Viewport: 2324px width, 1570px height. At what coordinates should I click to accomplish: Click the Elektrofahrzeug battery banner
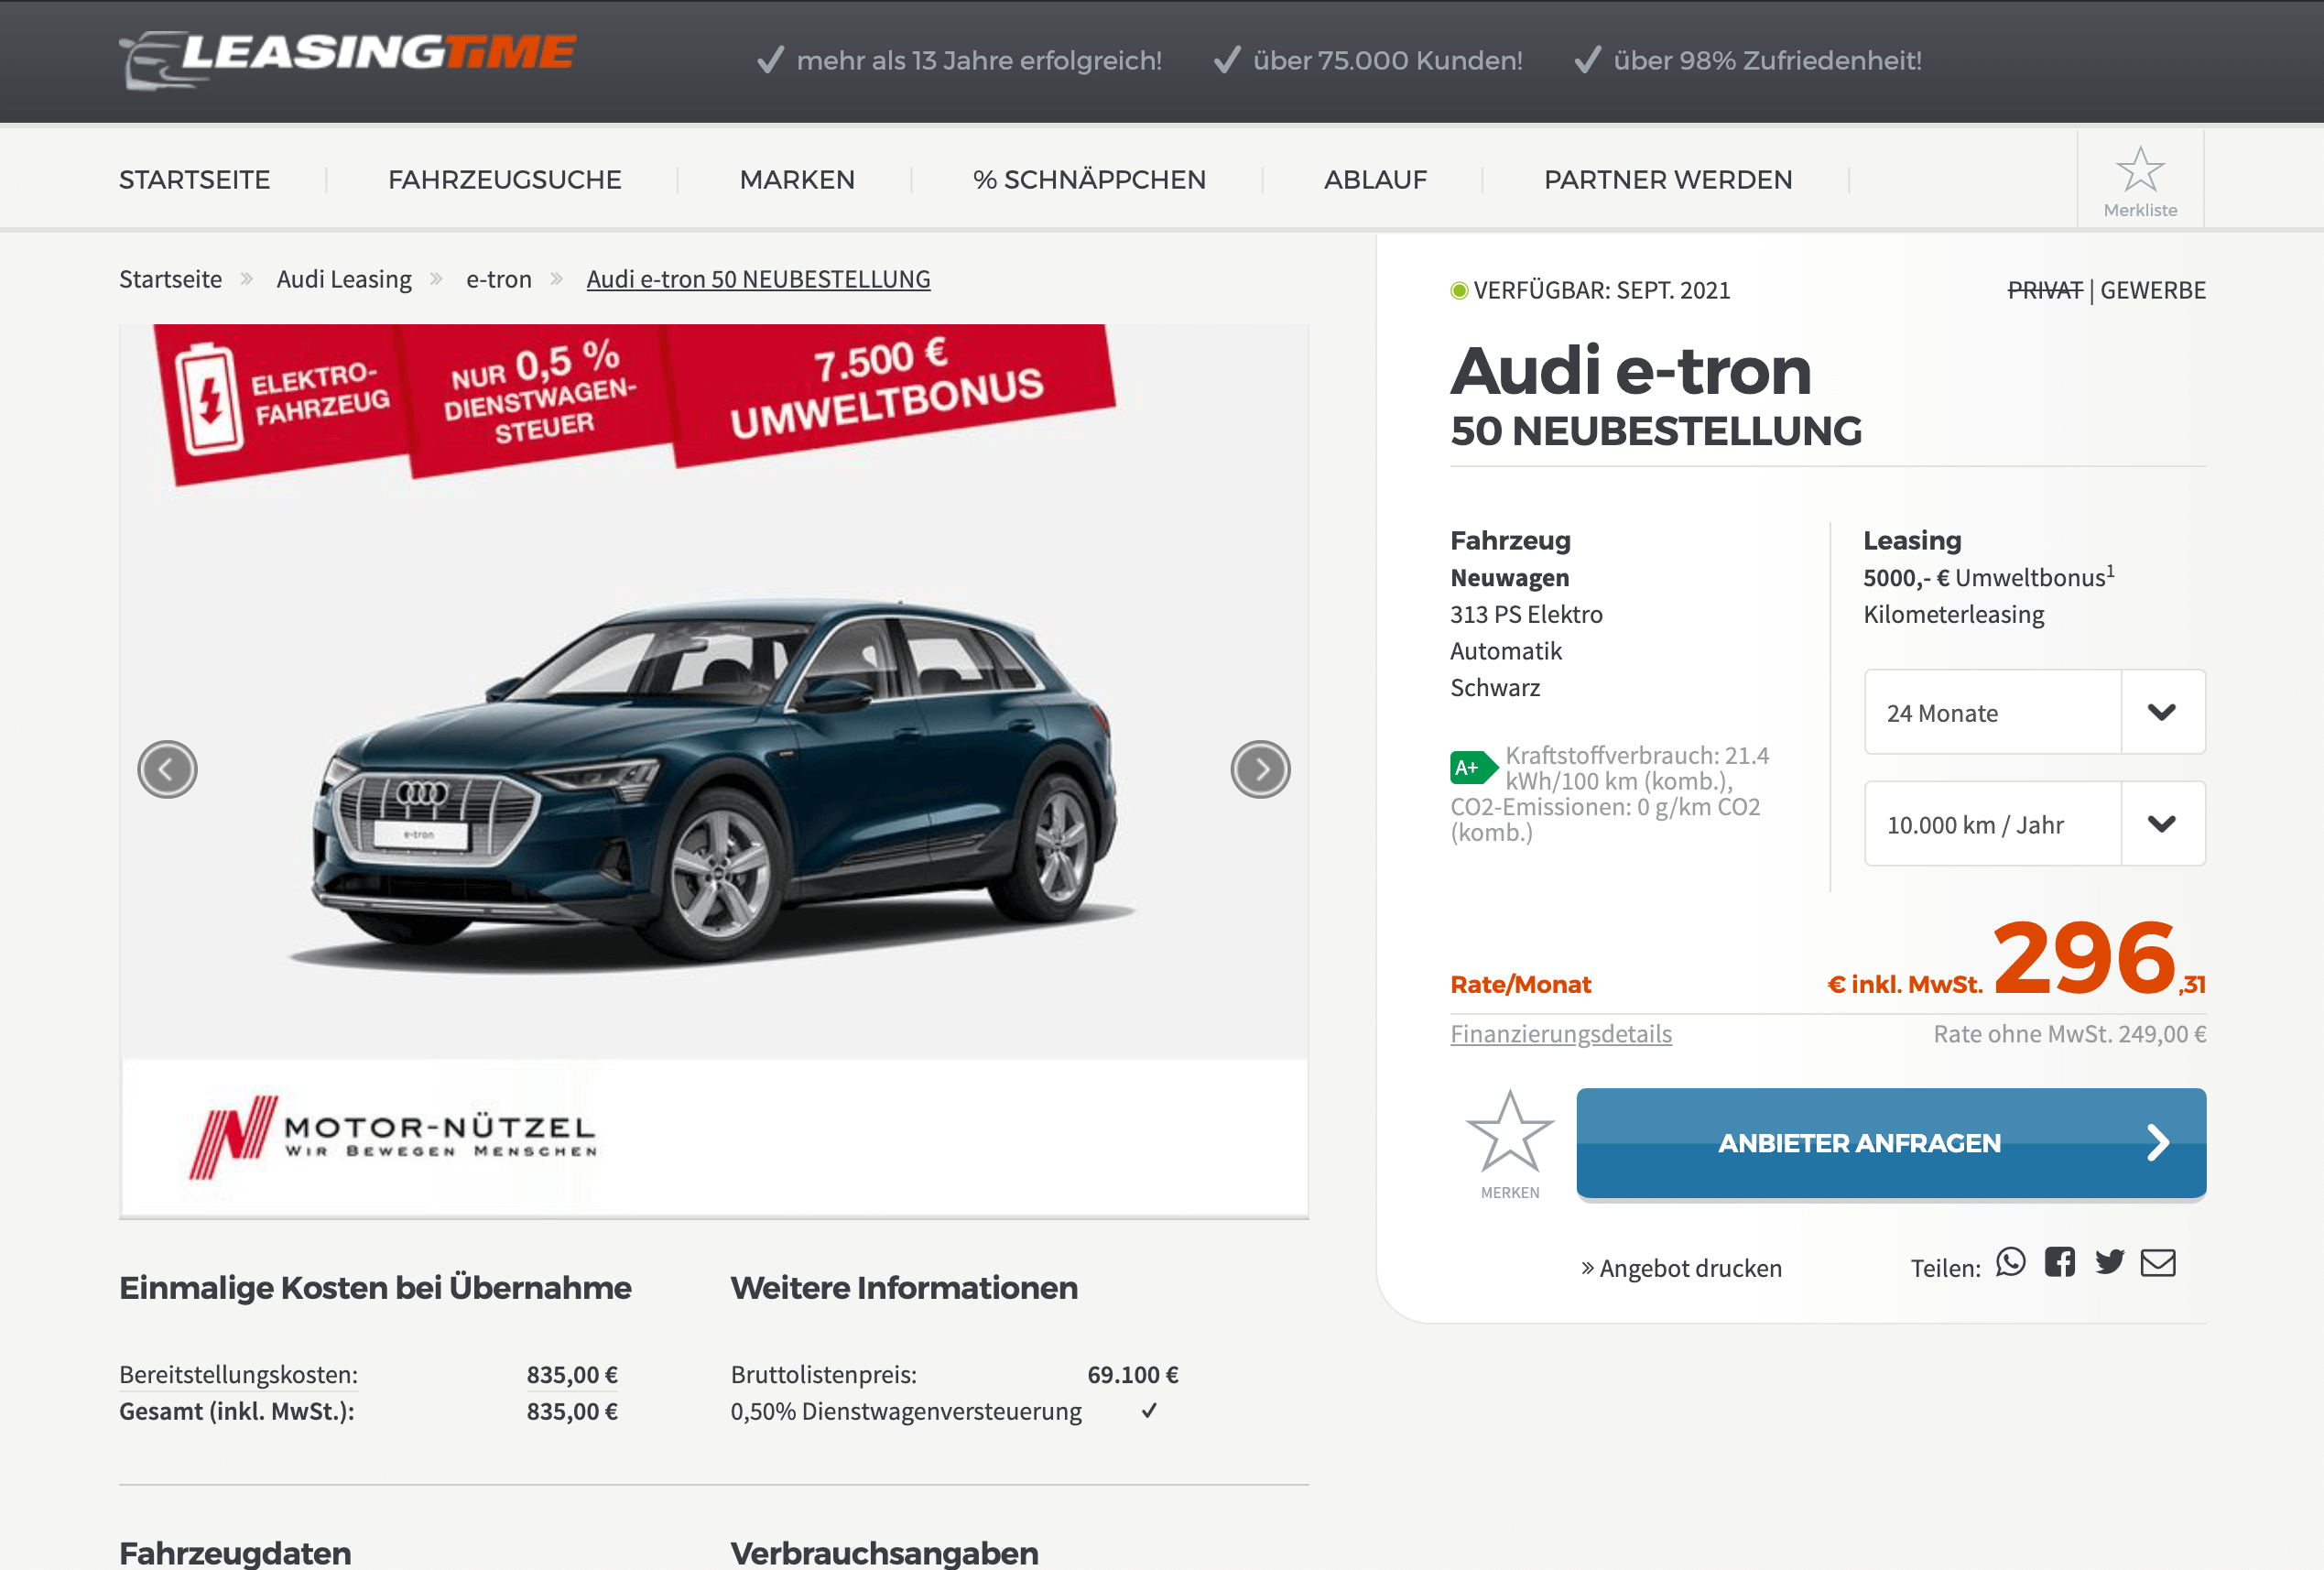pos(283,403)
